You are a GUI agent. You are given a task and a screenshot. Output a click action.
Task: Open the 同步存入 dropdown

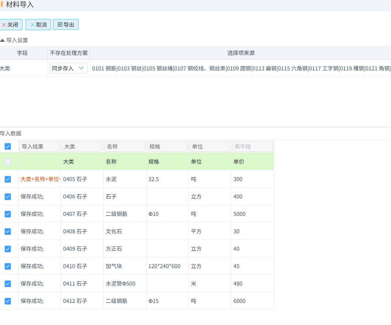(x=69, y=68)
